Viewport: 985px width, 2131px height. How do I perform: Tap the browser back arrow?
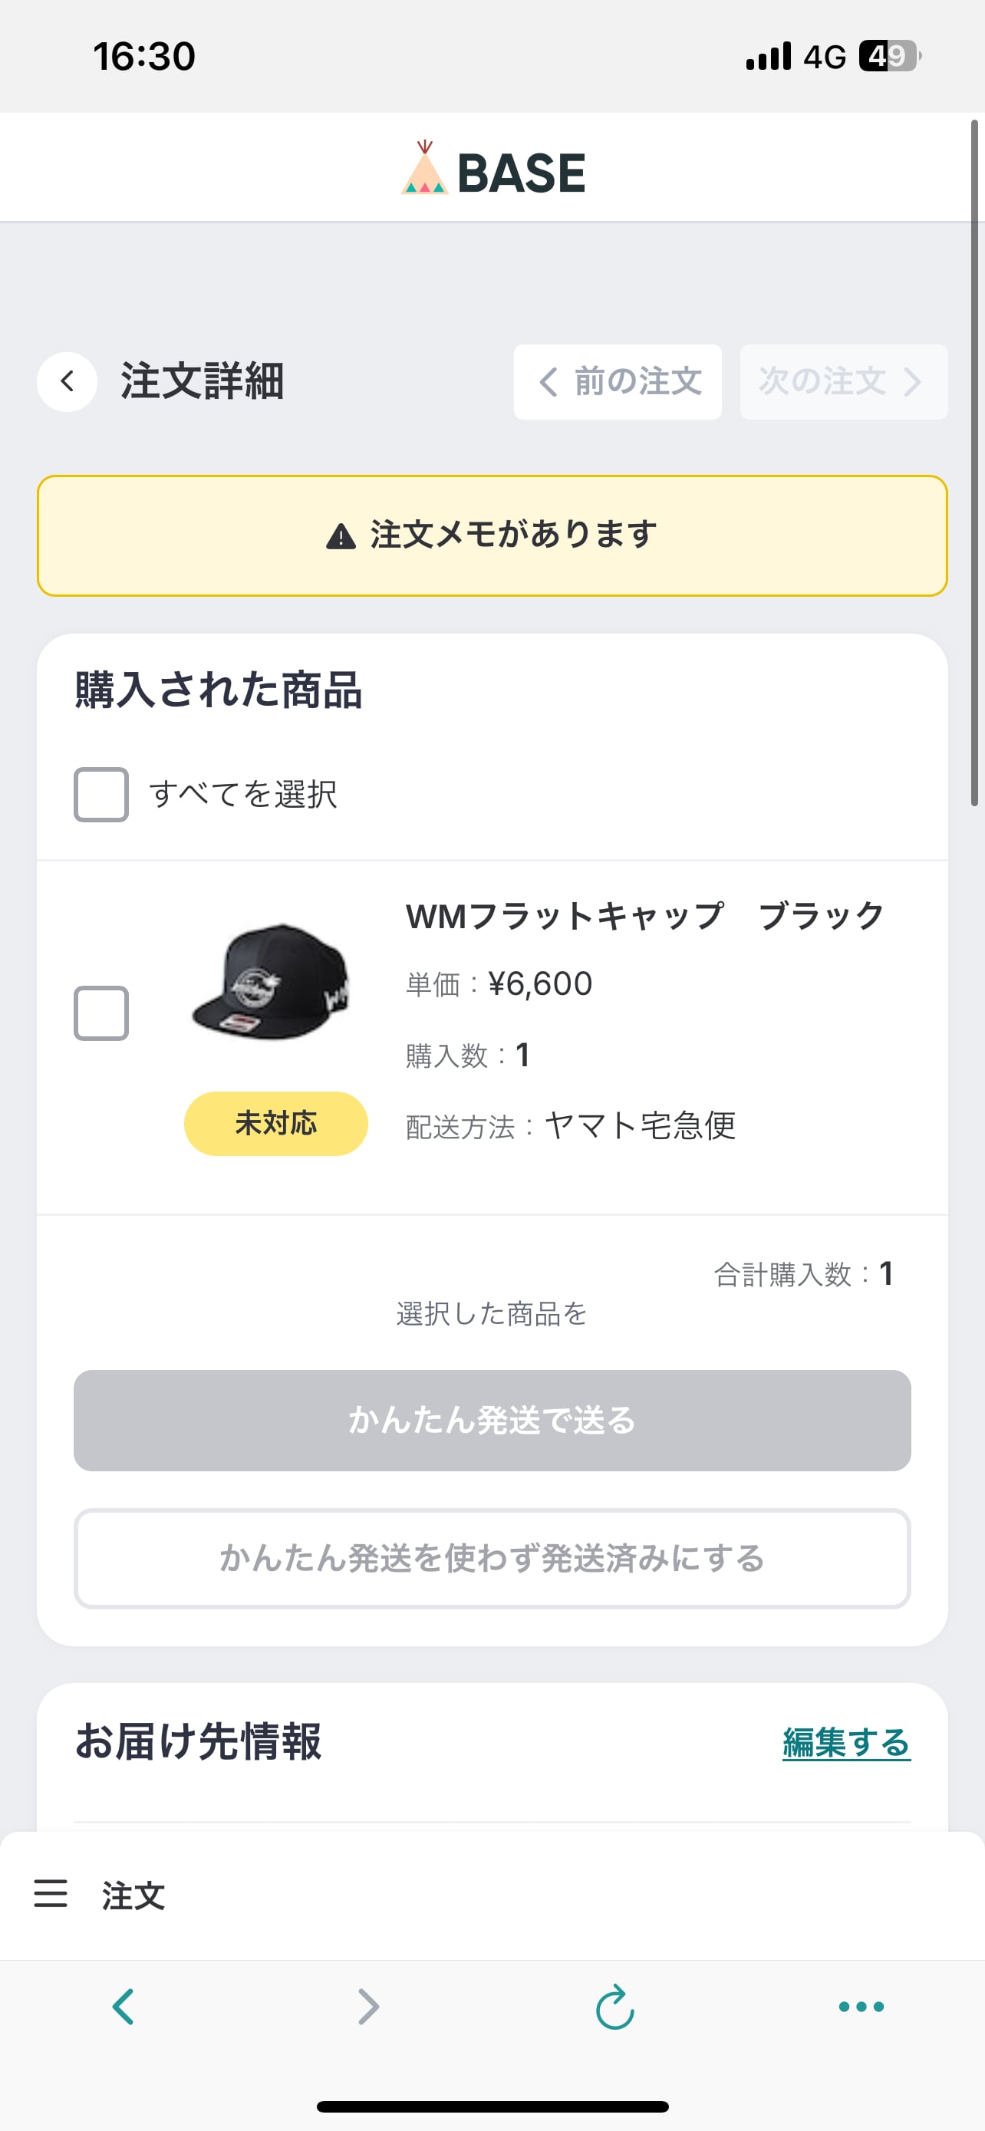point(124,2006)
